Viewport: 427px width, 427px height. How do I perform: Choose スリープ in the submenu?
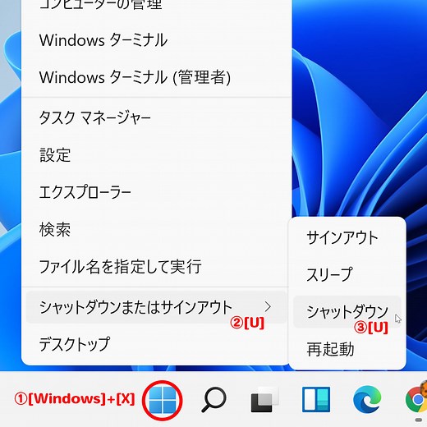[x=347, y=274]
